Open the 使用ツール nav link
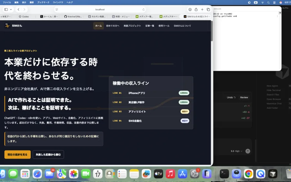The height and width of the screenshot is (182, 291). pyautogui.click(x=164, y=26)
